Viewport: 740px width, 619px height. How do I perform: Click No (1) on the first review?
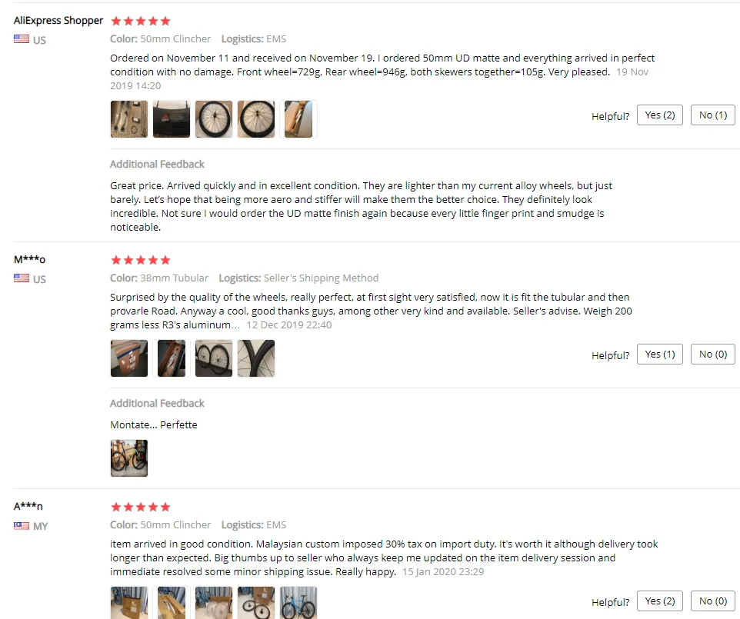tap(712, 115)
